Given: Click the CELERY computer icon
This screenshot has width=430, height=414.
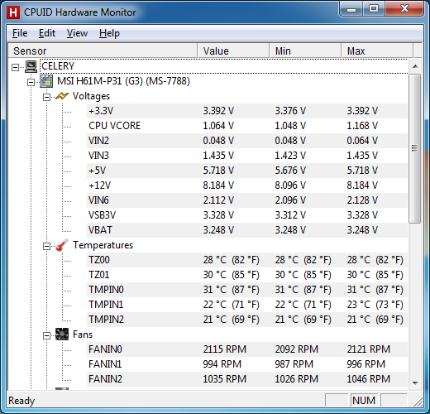Looking at the screenshot, I should pyautogui.click(x=31, y=66).
